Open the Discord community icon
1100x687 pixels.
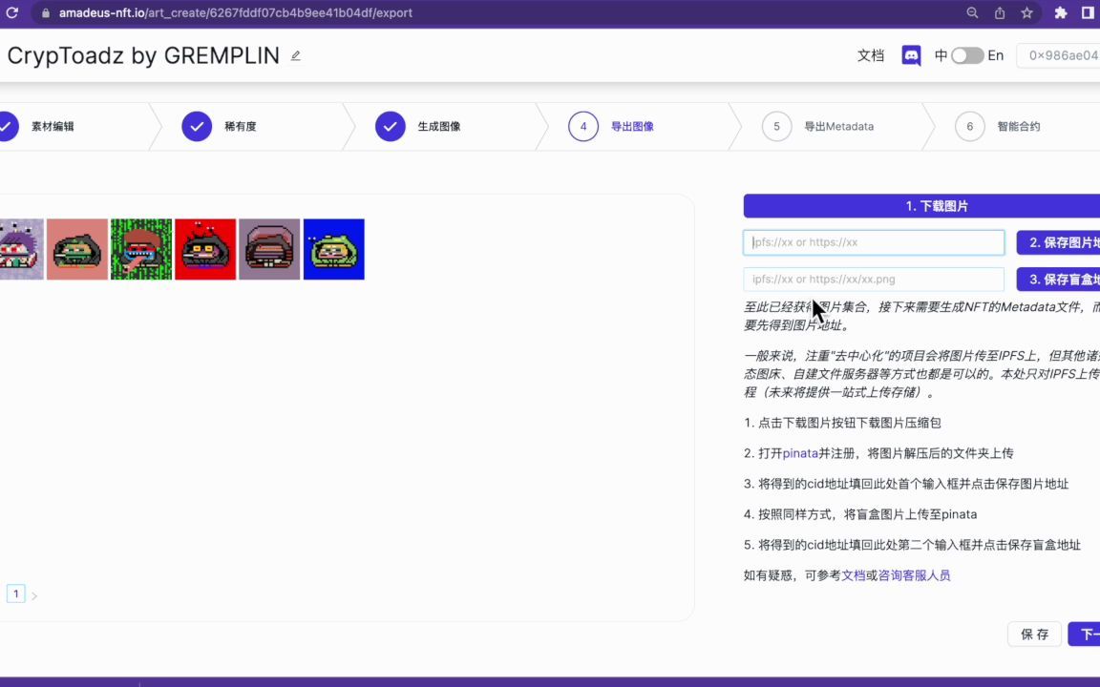[911, 55]
